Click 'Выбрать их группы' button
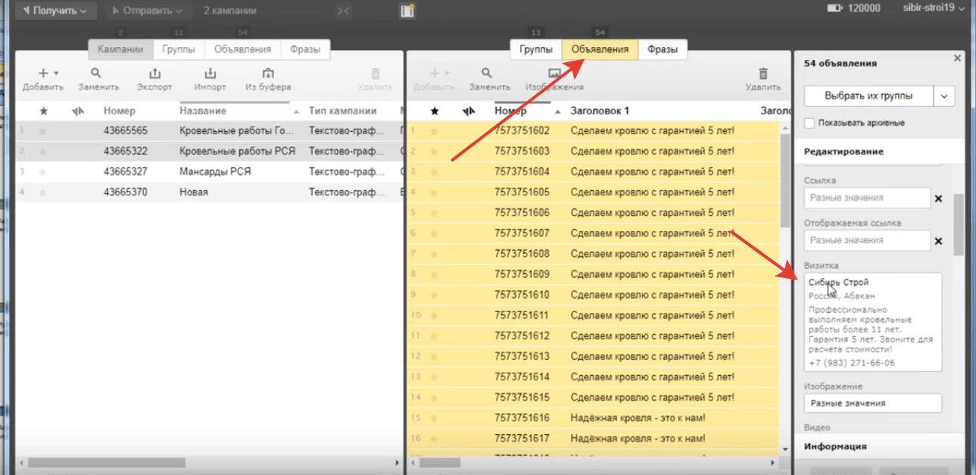 pos(868,96)
